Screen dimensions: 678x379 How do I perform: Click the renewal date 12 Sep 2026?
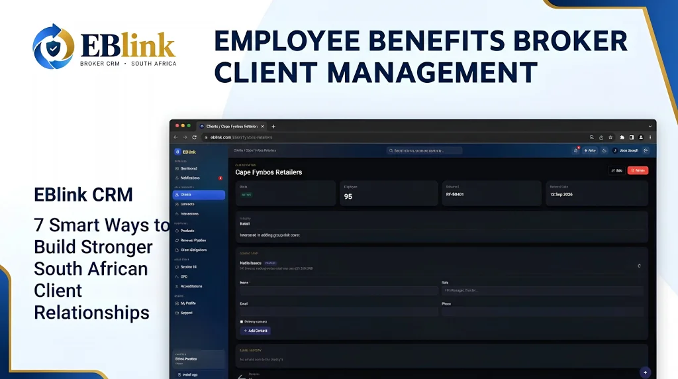tap(561, 194)
